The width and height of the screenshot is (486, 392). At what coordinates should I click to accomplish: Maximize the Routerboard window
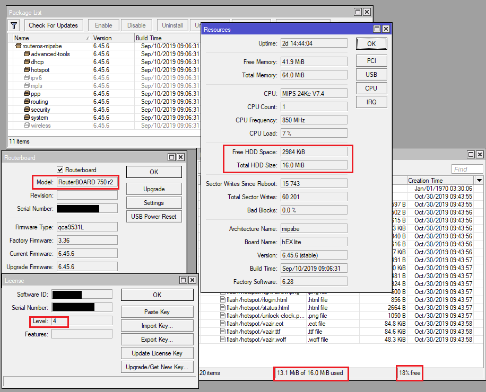pos(172,157)
